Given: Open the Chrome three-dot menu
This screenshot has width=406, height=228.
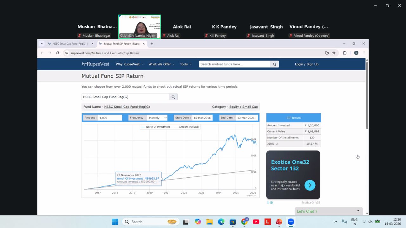Looking at the screenshot, I should point(364,53).
